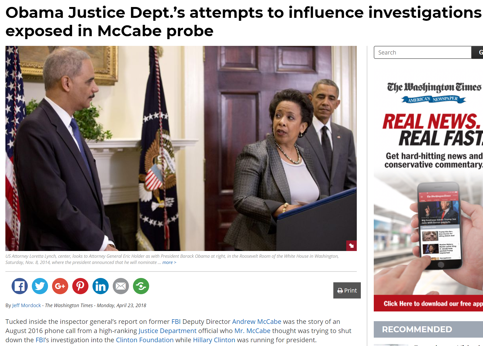Viewport: 483px width, 346px height.
Task: Email this article using envelope icon
Action: (x=121, y=286)
